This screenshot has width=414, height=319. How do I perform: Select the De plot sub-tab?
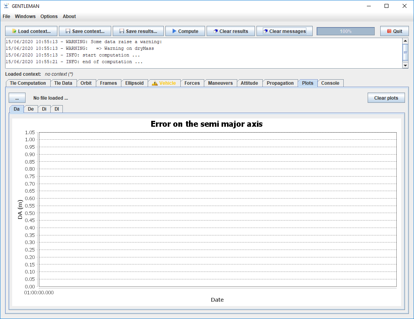click(x=31, y=109)
